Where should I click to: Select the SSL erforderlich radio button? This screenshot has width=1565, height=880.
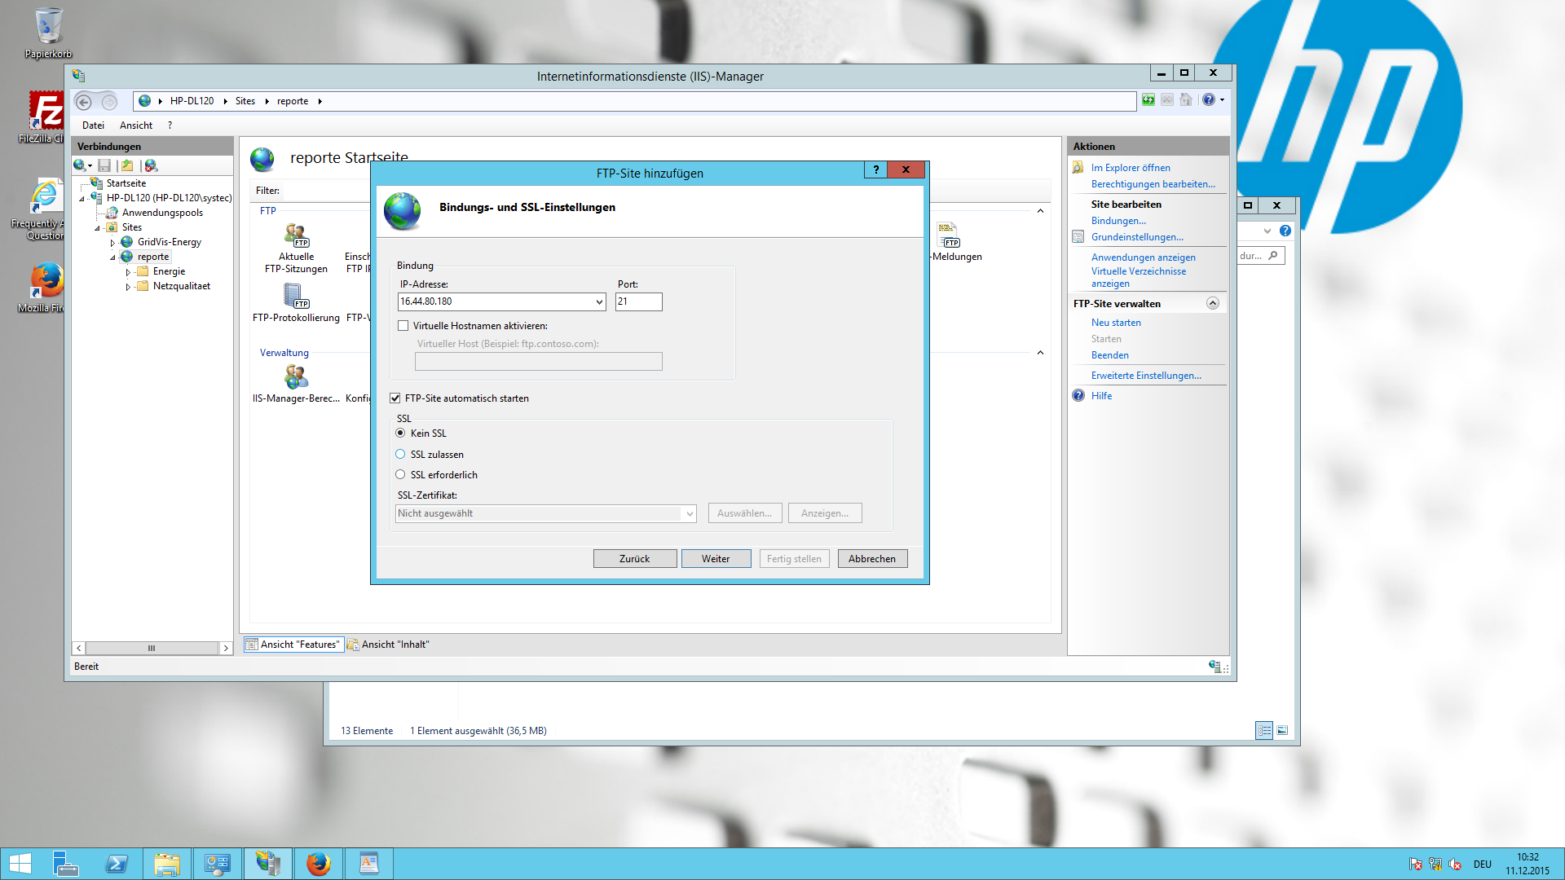pos(400,475)
